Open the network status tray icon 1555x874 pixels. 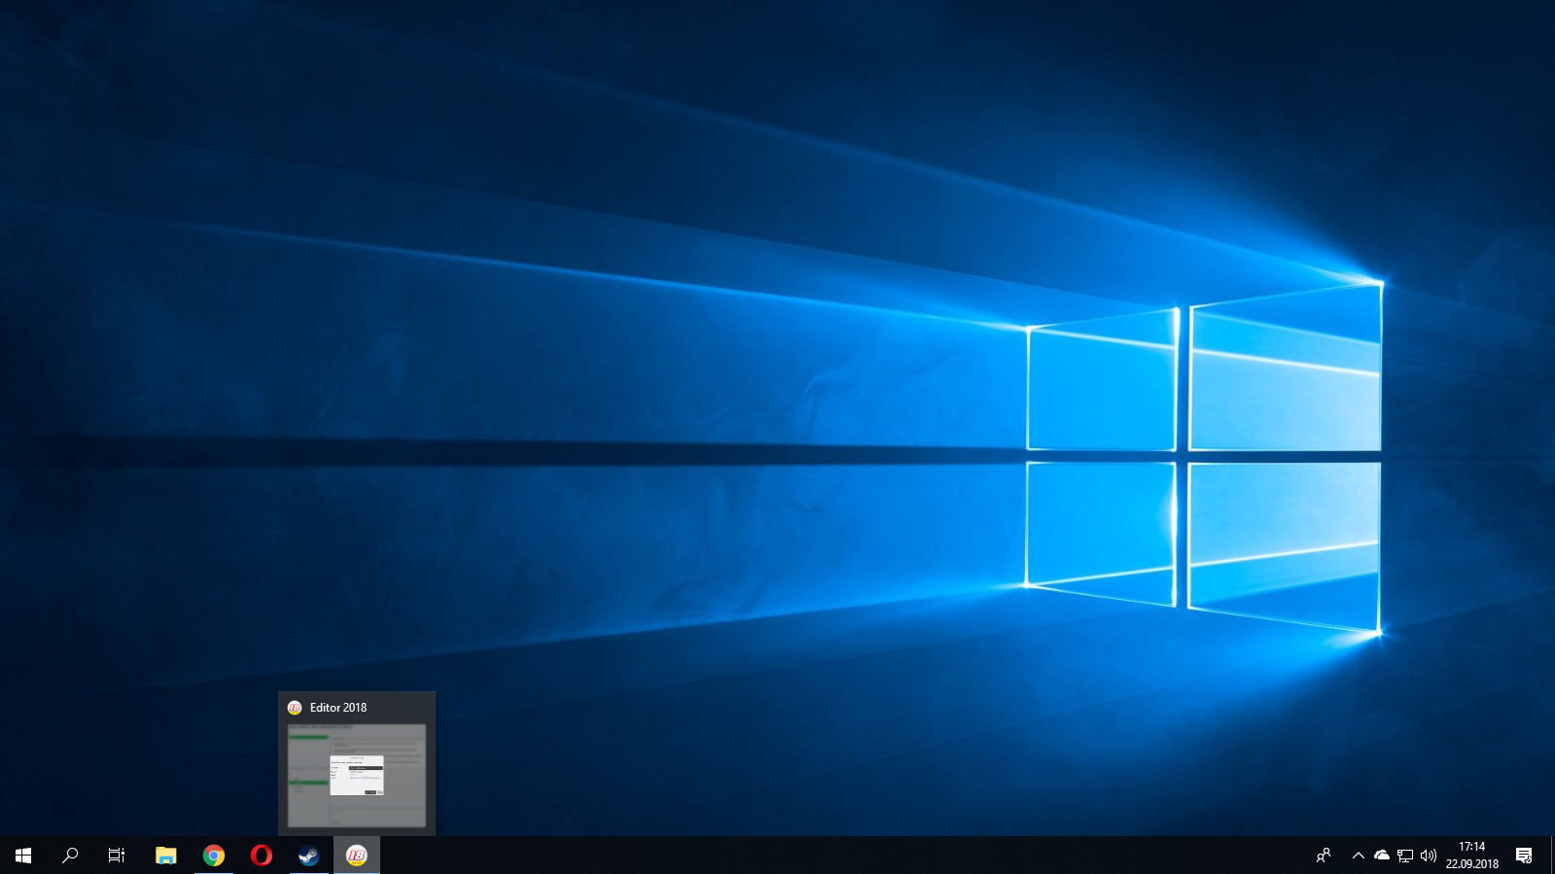tap(1405, 856)
